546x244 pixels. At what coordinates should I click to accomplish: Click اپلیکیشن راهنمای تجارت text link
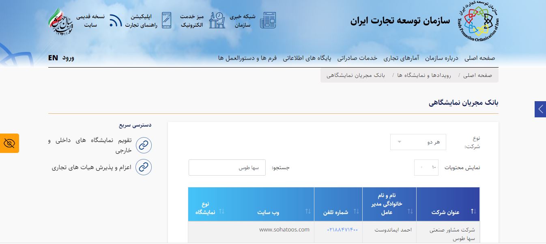141,21
